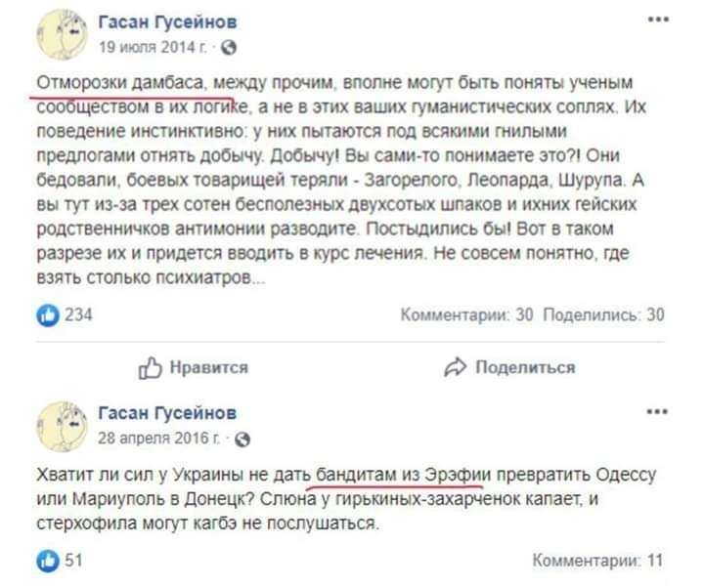The image size is (704, 586).
Task: Open Гасан Гусейнов profile from first post
Action: point(167,21)
